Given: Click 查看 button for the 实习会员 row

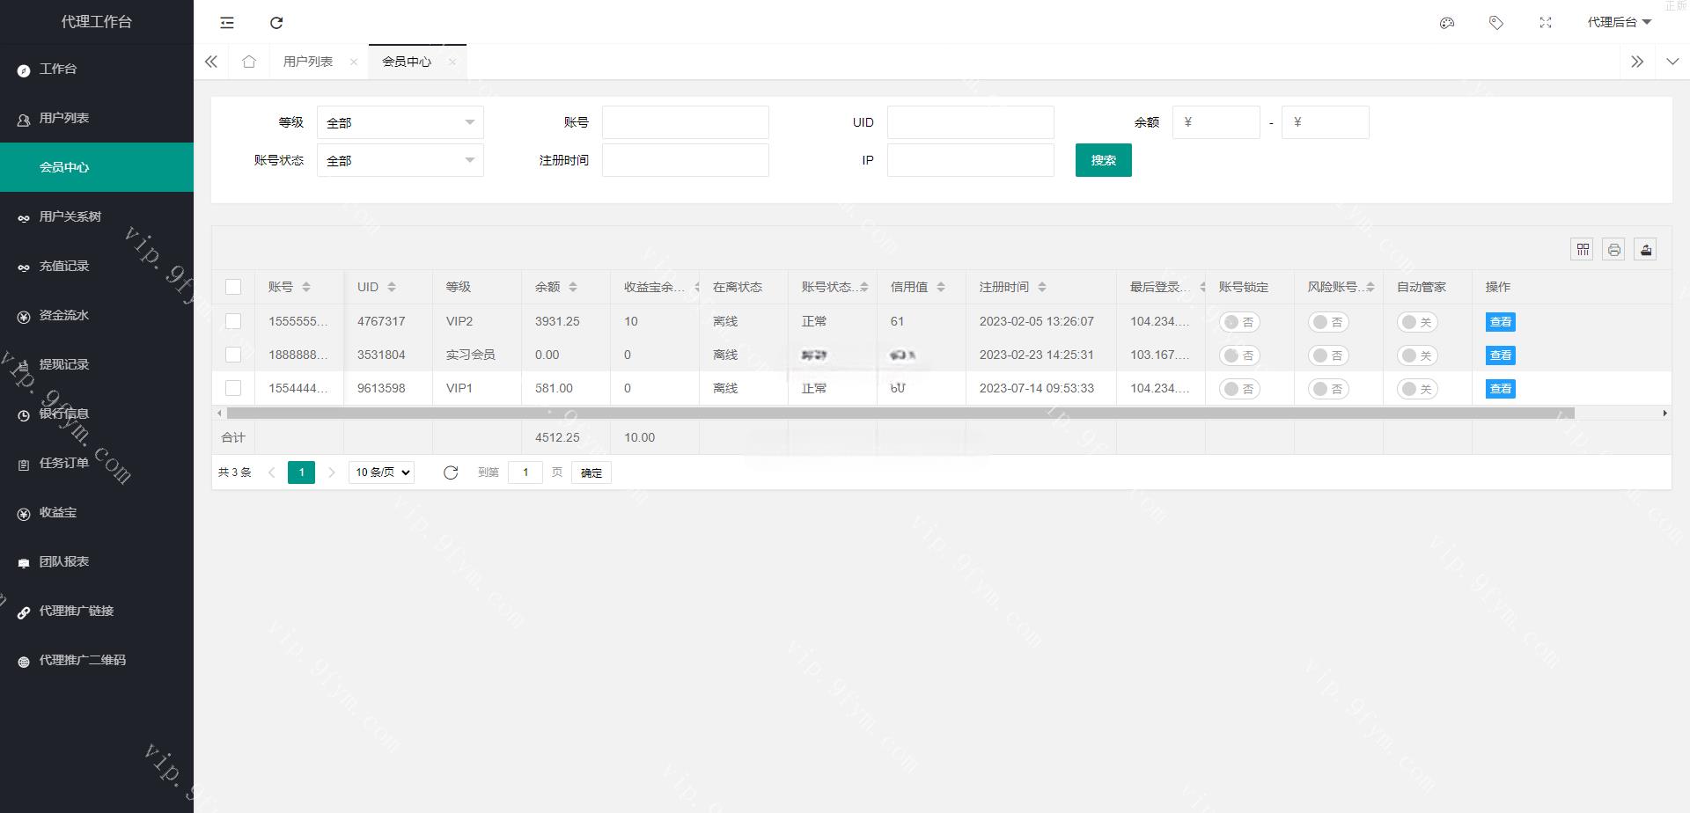Looking at the screenshot, I should click(x=1501, y=355).
